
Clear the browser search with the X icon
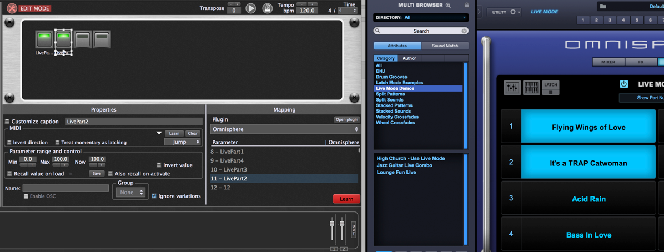(x=464, y=31)
